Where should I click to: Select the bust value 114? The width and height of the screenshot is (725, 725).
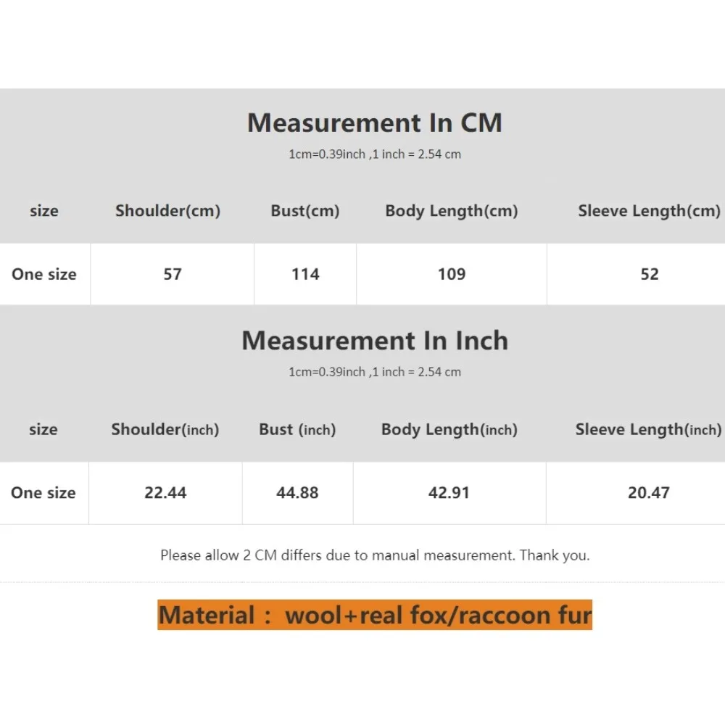[305, 274]
